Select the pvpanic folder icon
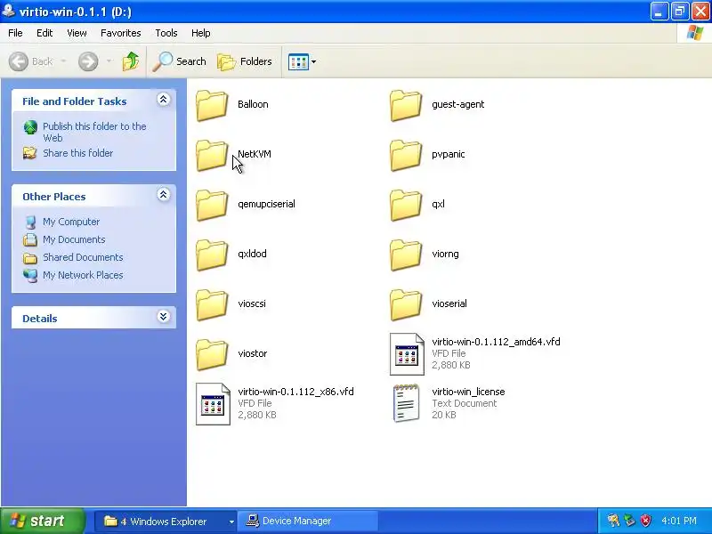 [x=406, y=155]
